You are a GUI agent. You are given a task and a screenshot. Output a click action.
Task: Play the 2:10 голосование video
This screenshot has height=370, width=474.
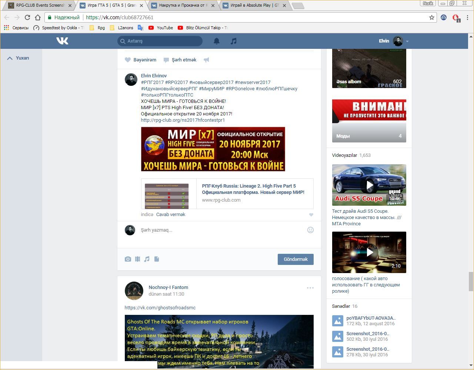[x=369, y=252]
